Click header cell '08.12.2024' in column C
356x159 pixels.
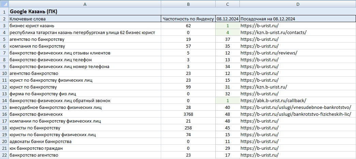point(228,19)
